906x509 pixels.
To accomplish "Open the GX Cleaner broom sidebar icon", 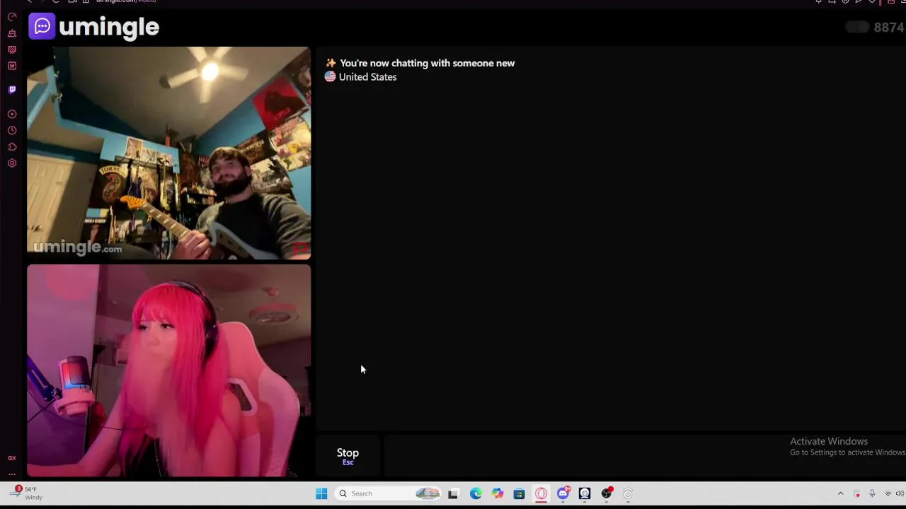I will point(12,33).
